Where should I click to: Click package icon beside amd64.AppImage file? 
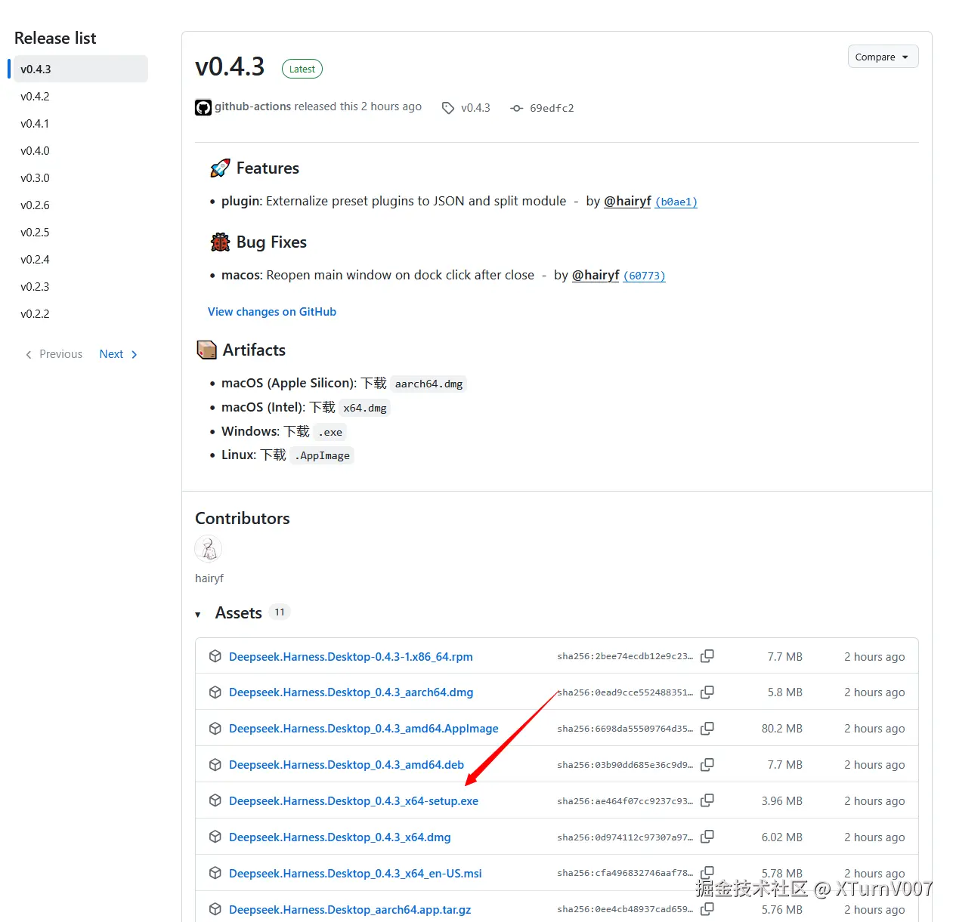click(x=215, y=729)
